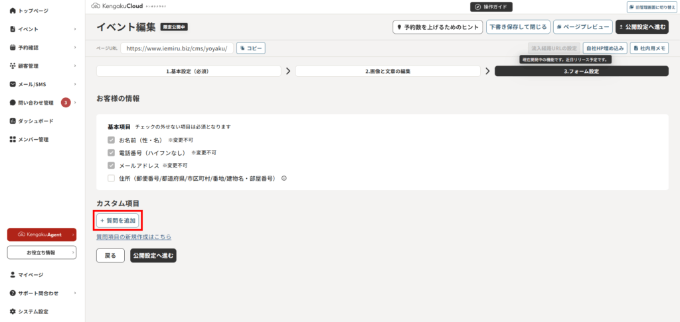The image size is (680, 322).
Task: Open トップページ in the sidebar
Action: point(33,11)
